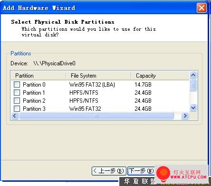Click the vertical scrollbar thumb
The width and height of the screenshot is (211, 186).
193,85
